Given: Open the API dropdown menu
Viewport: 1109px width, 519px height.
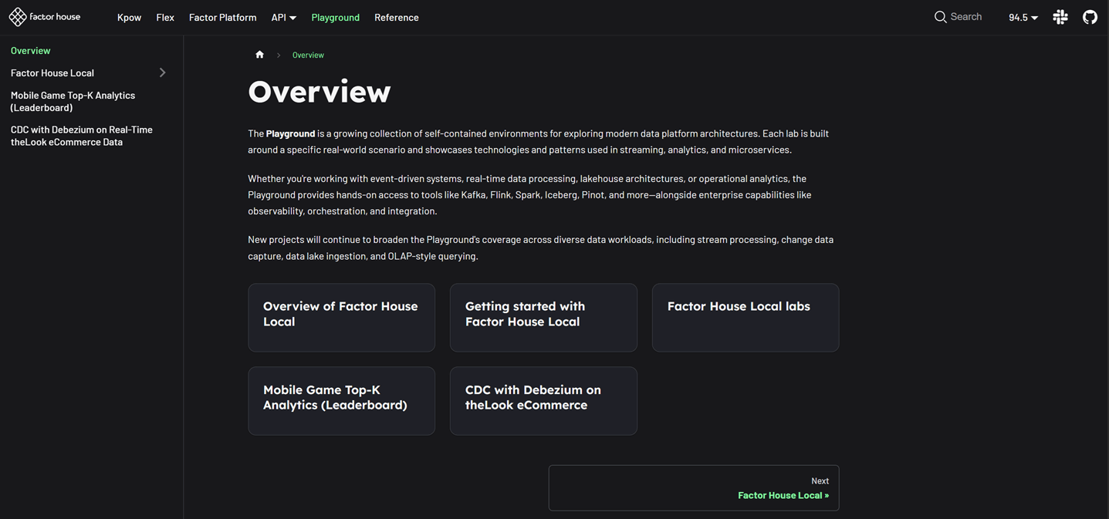Looking at the screenshot, I should click(283, 17).
